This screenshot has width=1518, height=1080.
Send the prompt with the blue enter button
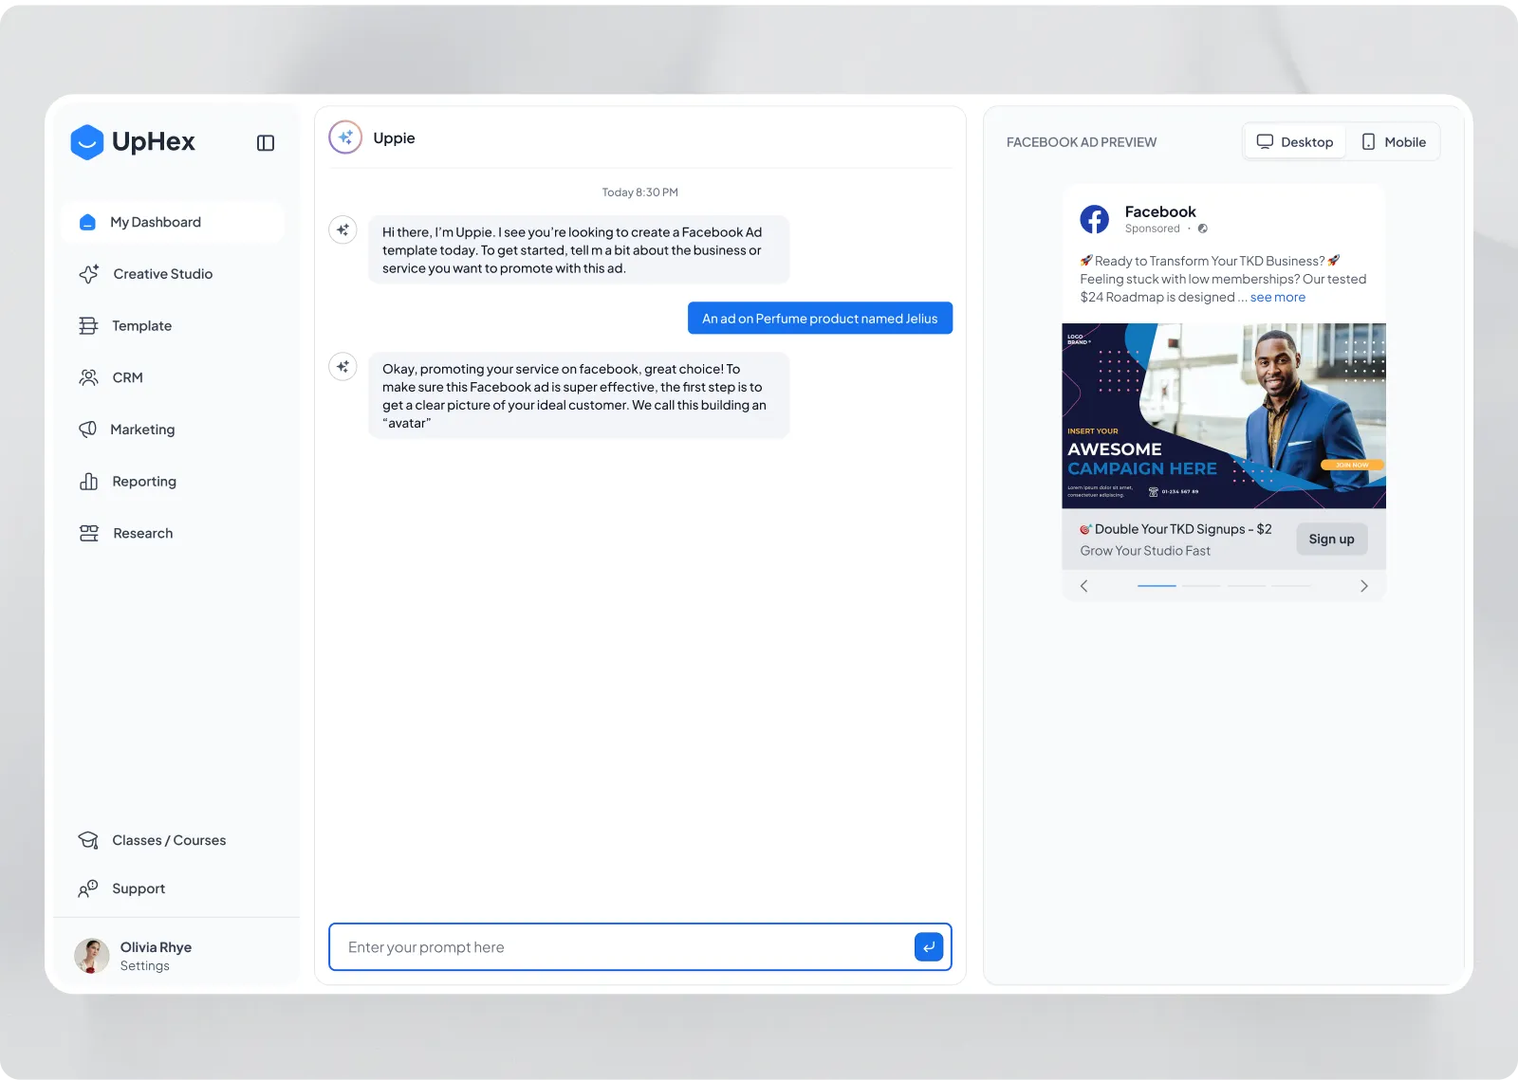tap(929, 946)
